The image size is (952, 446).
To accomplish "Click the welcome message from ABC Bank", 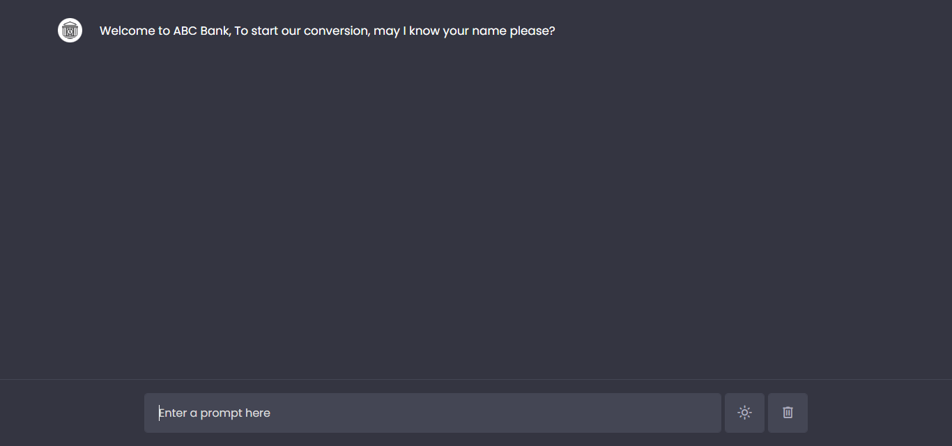I will [327, 31].
